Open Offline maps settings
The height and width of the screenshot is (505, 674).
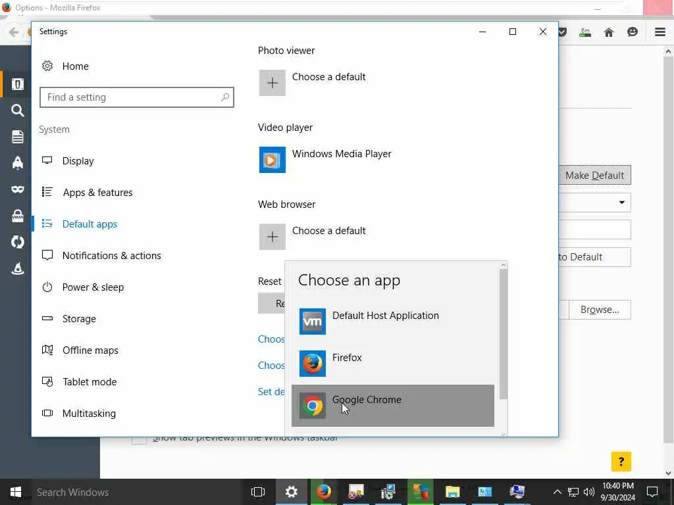90,350
